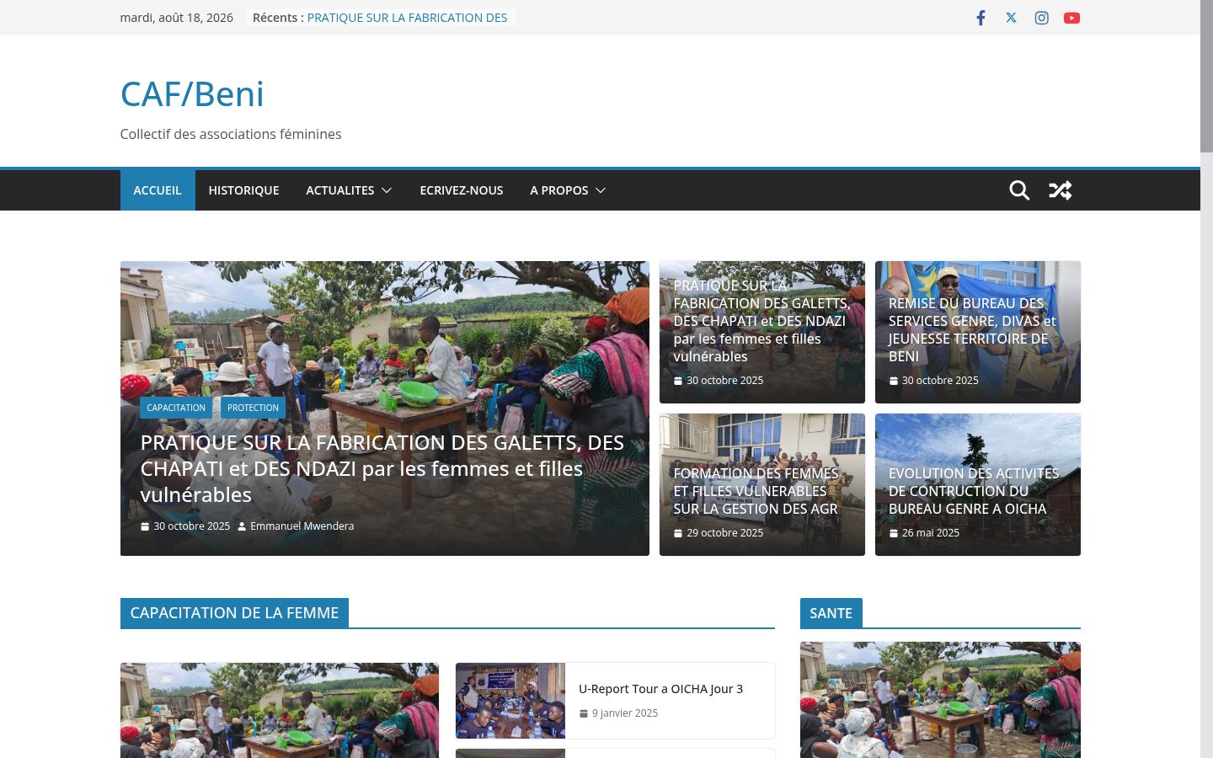This screenshot has width=1213, height=758.
Task: Open the ECRIVEZ-NOUS menu item
Action: click(x=462, y=190)
